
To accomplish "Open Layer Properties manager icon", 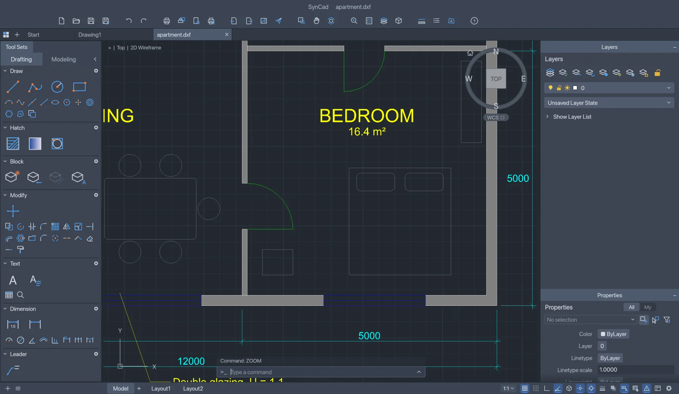I will pos(550,73).
